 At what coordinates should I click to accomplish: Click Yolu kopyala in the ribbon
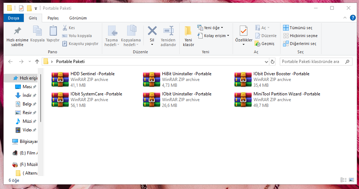[77, 36]
